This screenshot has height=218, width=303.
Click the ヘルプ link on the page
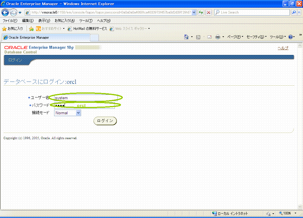click(283, 48)
